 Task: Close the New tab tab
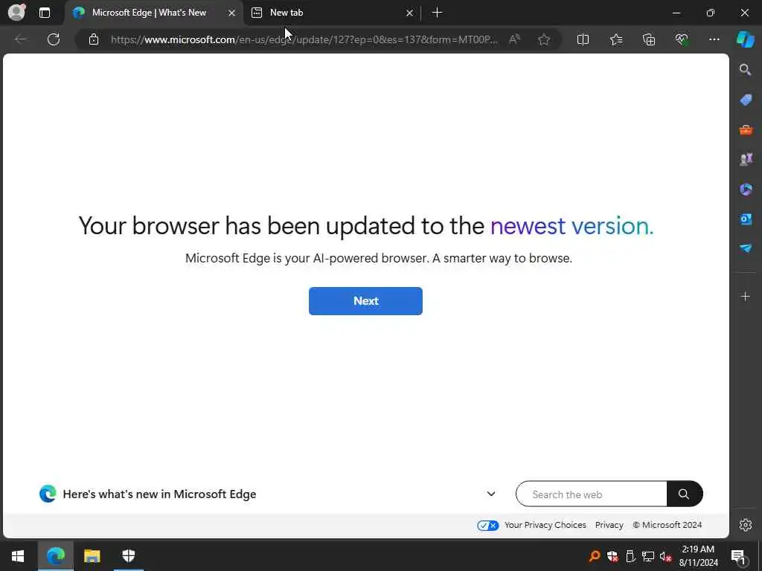(x=409, y=13)
